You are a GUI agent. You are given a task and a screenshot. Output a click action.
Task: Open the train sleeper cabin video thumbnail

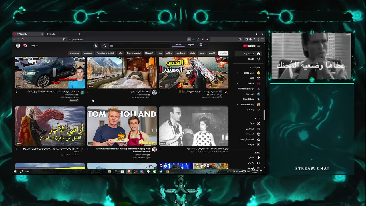(x=122, y=73)
